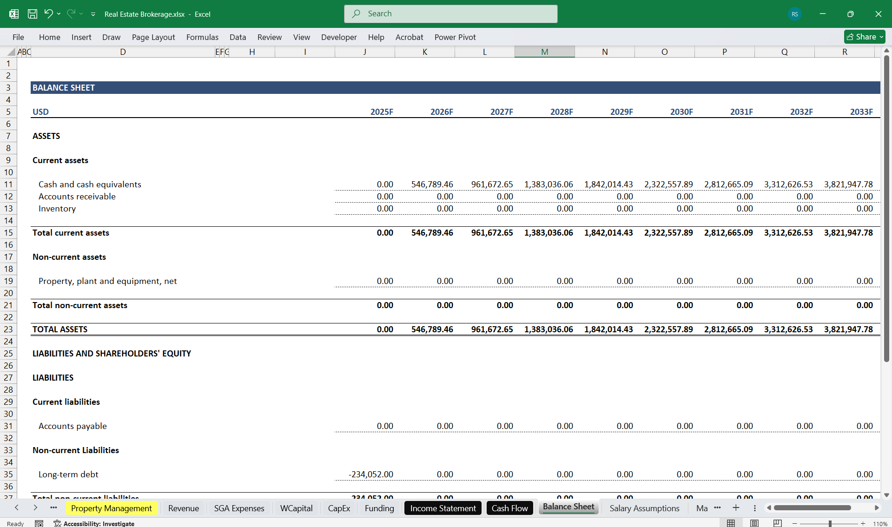Viewport: 892px width, 527px height.
Task: Switch to the Formulas ribbon tab
Action: (x=202, y=37)
